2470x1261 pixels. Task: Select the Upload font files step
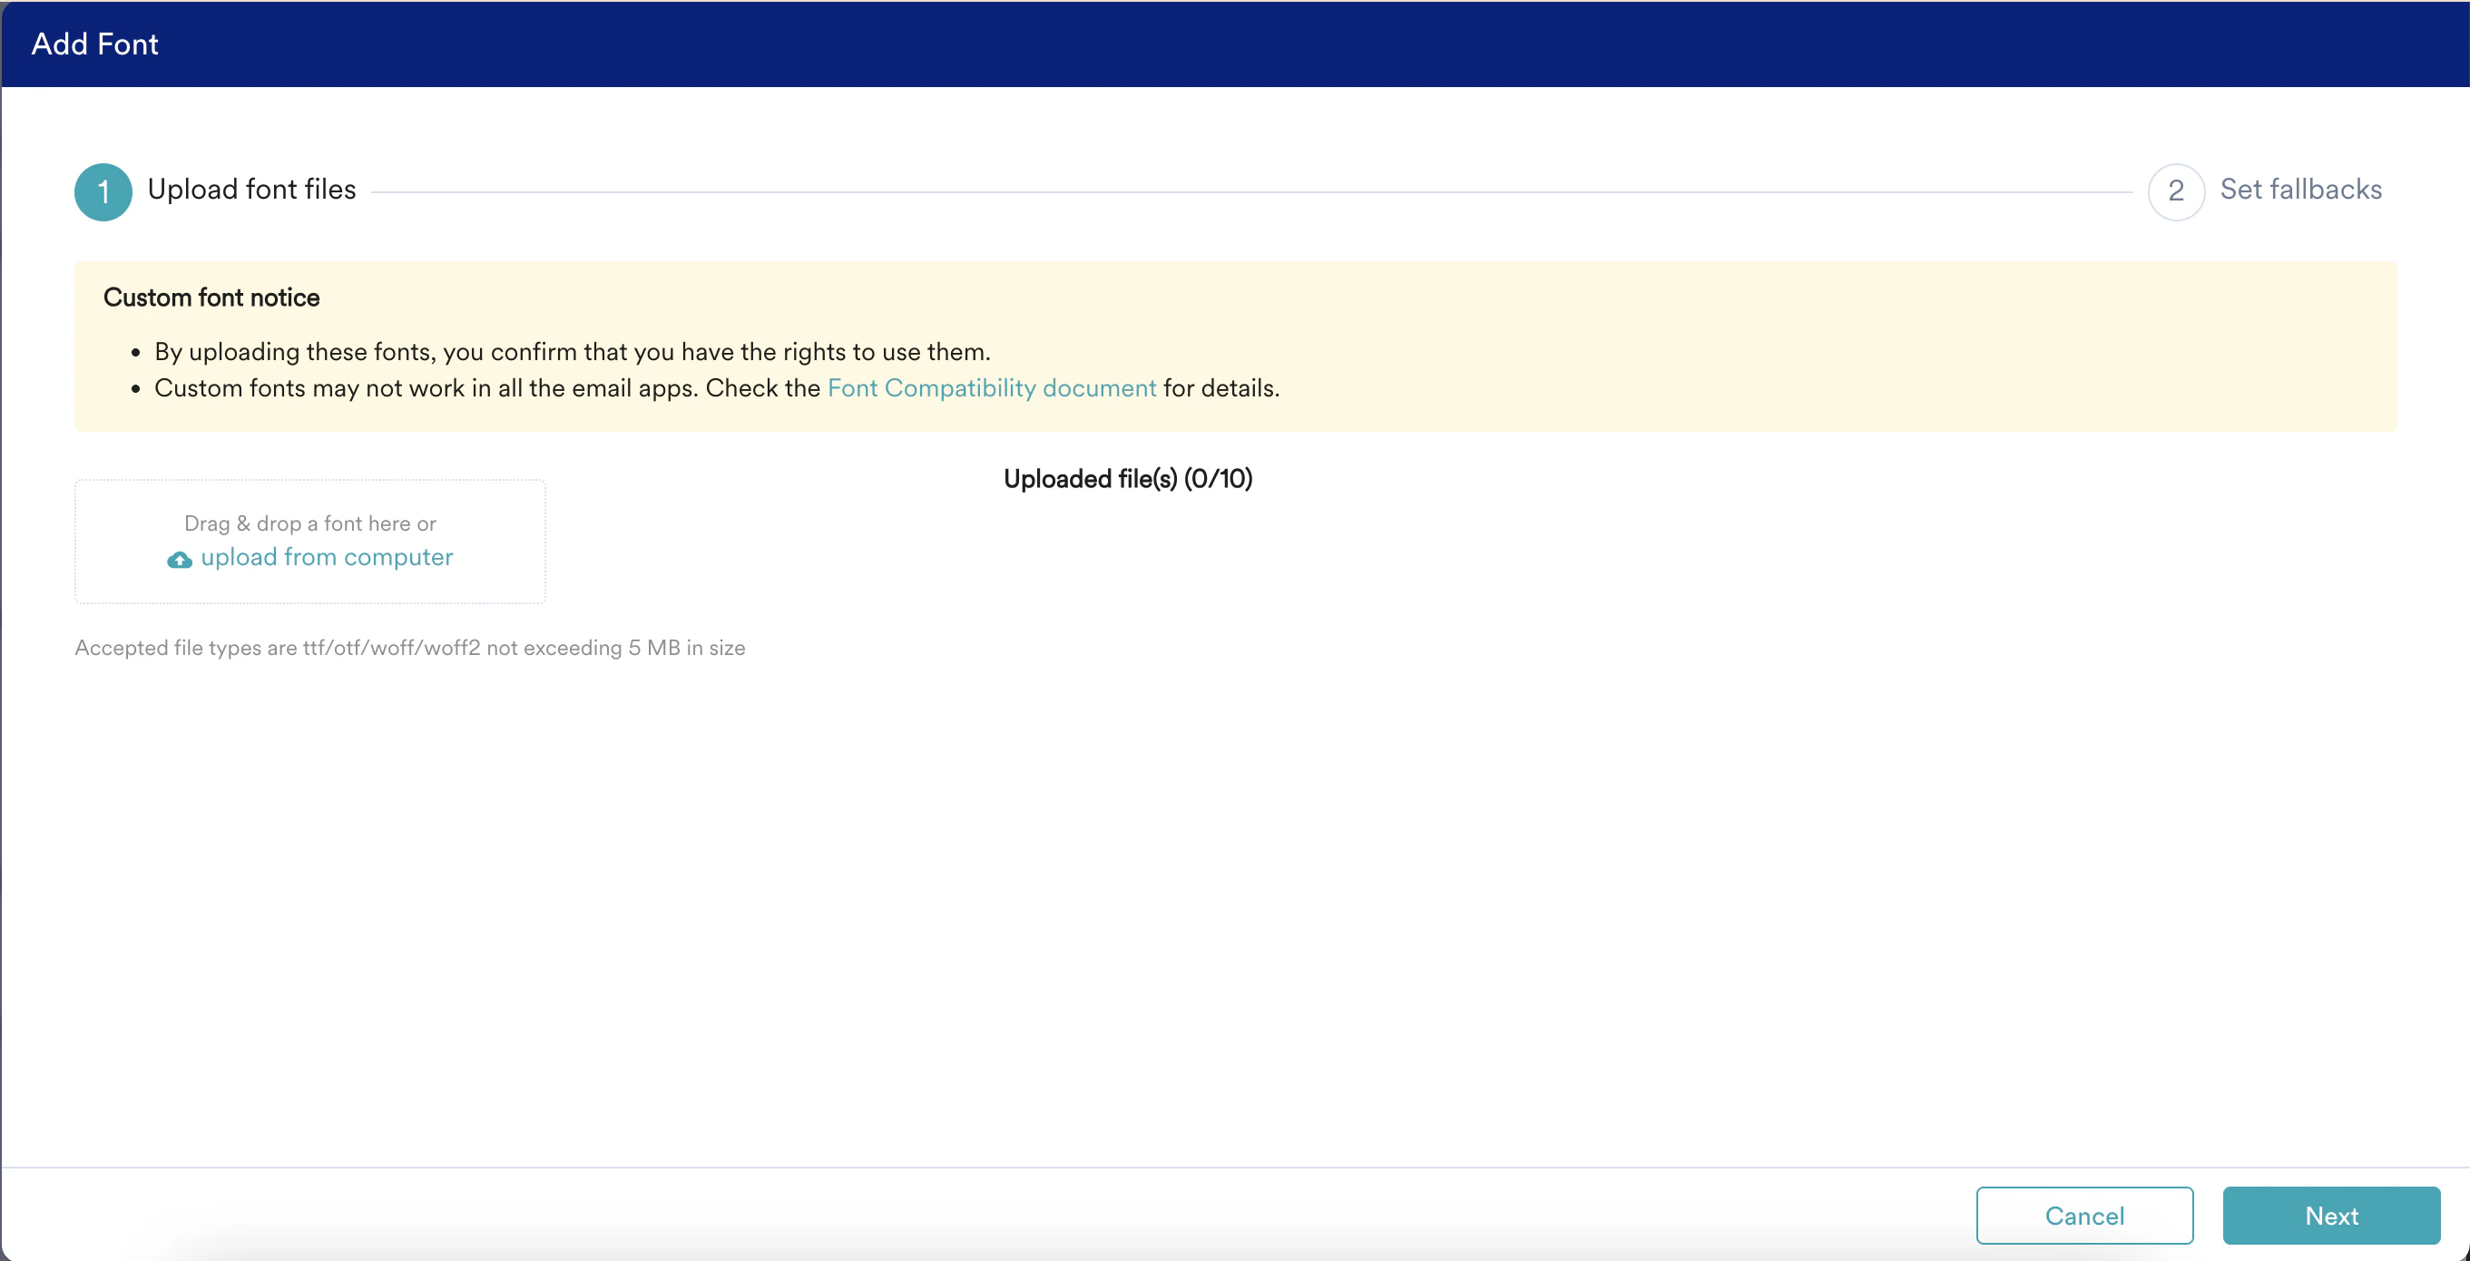click(x=251, y=189)
